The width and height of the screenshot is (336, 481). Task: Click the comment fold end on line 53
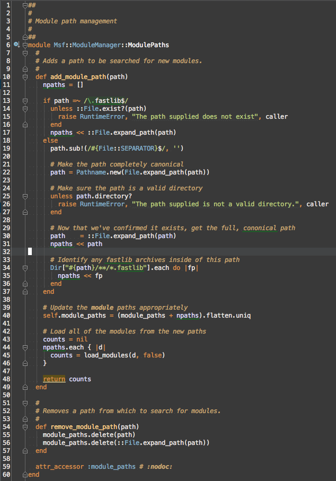click(x=25, y=419)
